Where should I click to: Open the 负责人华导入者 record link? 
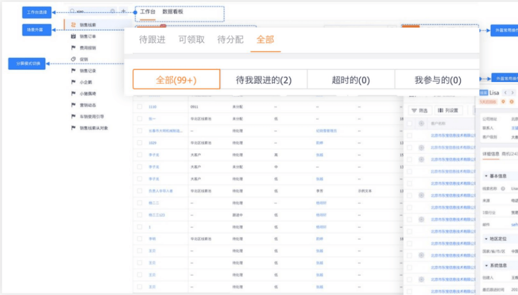tap(161, 191)
